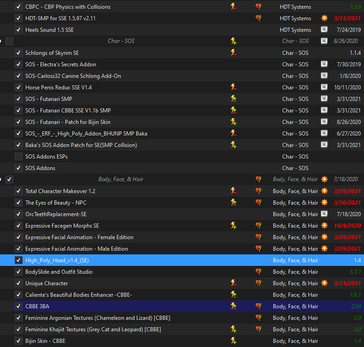Screen dimensions: 364x347
Task: Select the HDT-SMP for SSE 1.5.97 v2.11 mod name
Action: coord(60,18)
